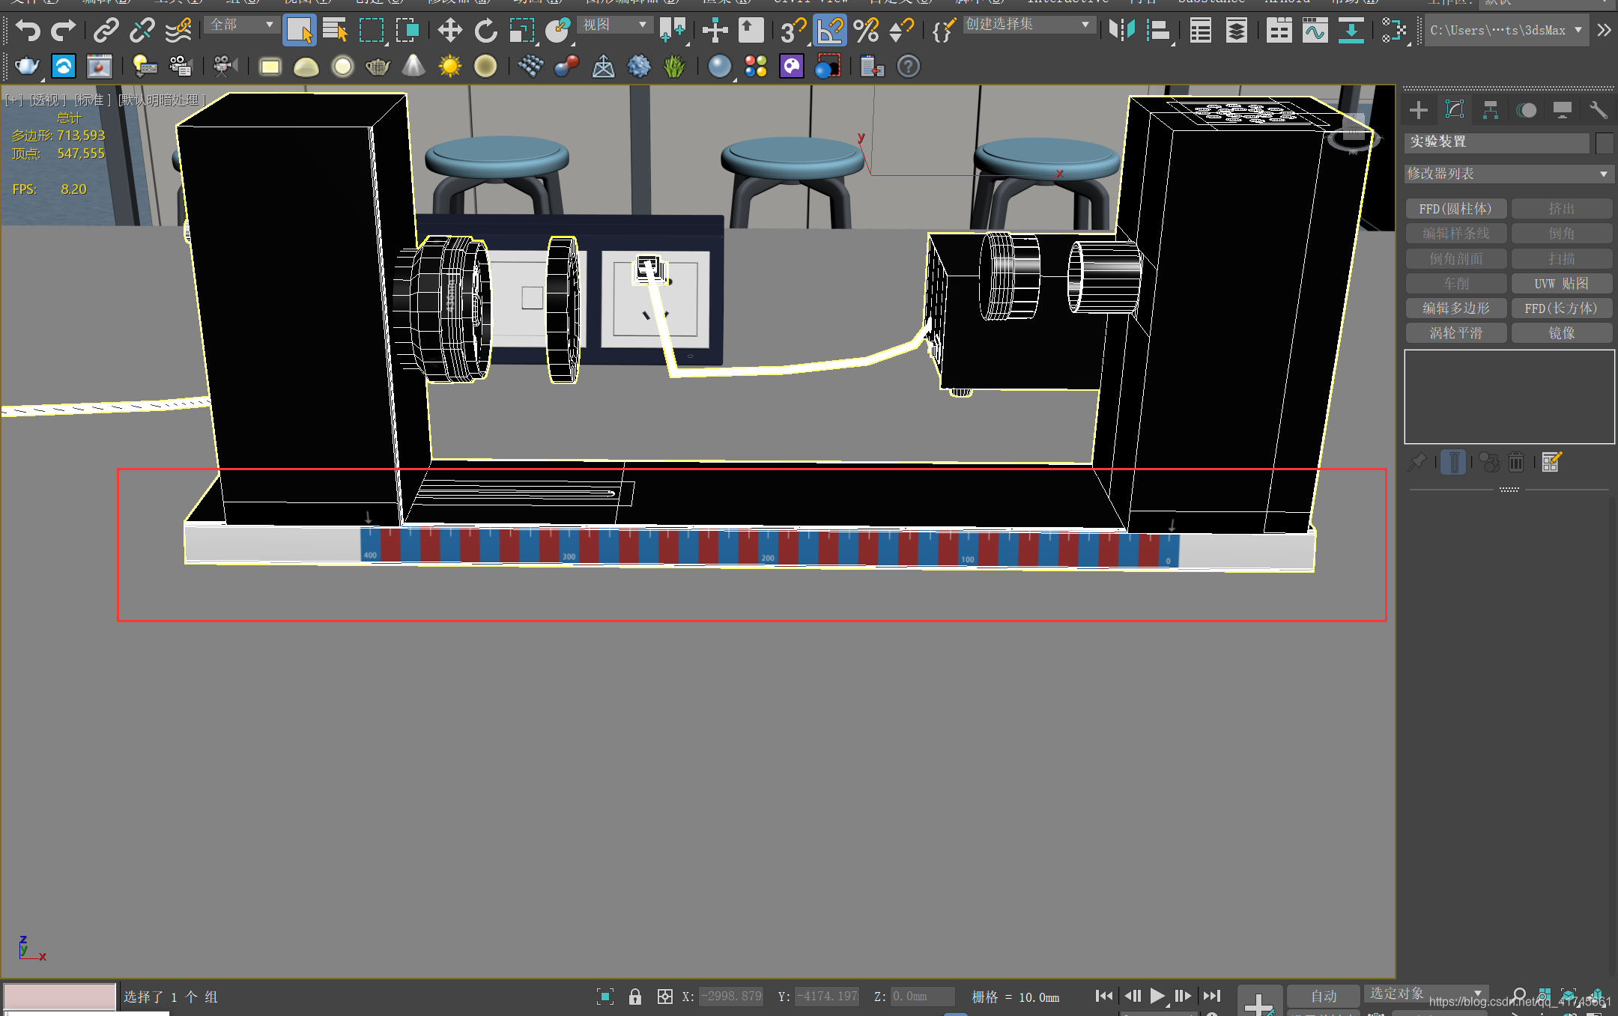Toggle Angle Snap on toolbar

(x=830, y=31)
